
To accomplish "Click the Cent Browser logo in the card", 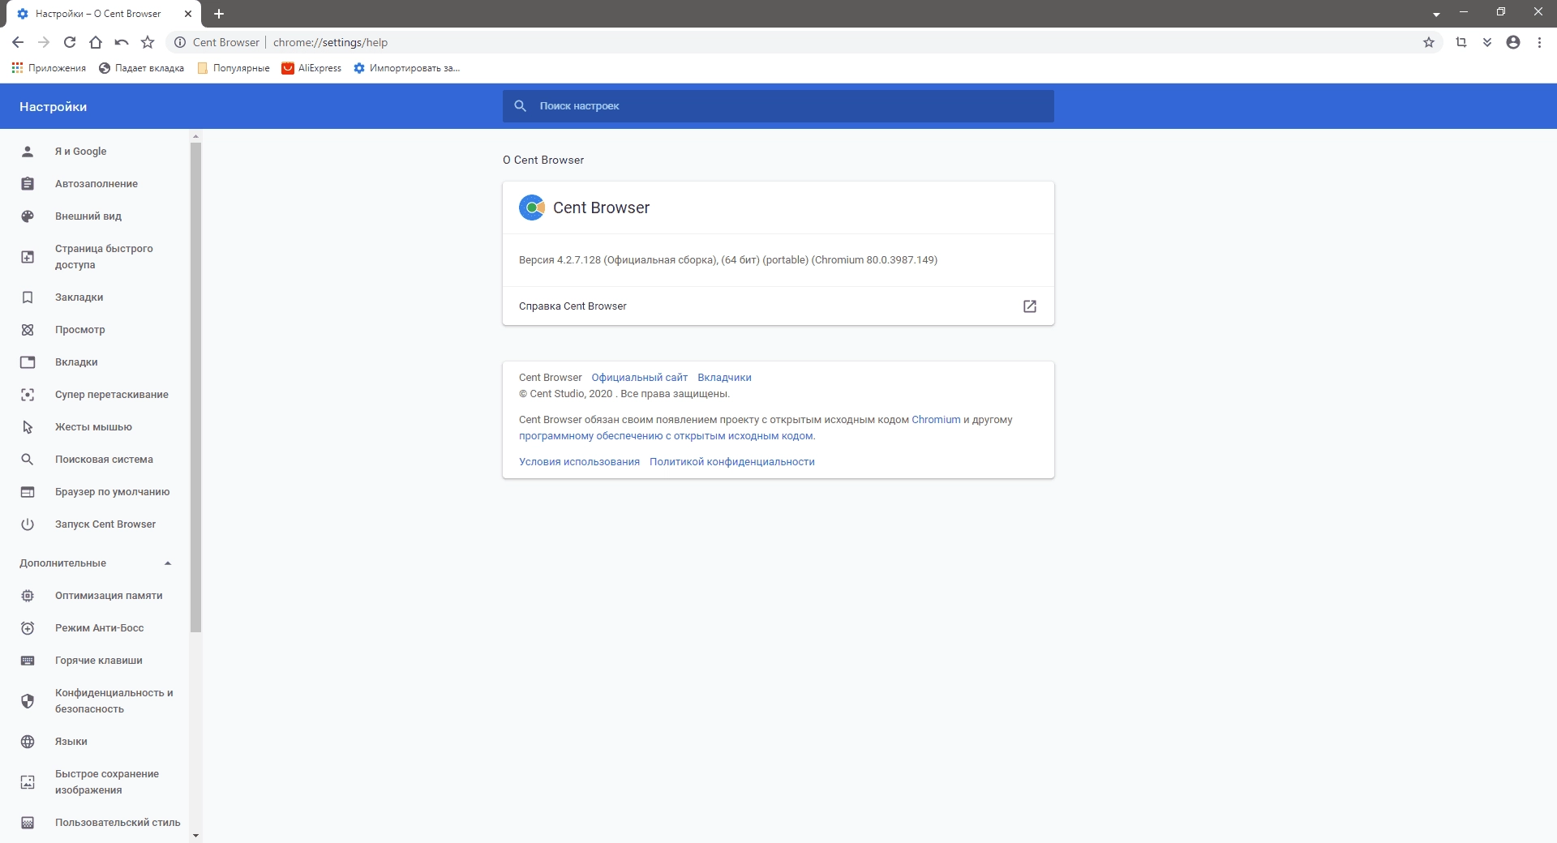I will click(532, 208).
